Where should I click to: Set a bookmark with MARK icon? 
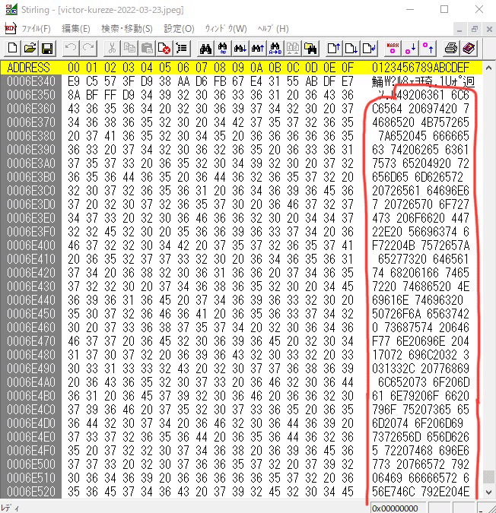coord(393,49)
